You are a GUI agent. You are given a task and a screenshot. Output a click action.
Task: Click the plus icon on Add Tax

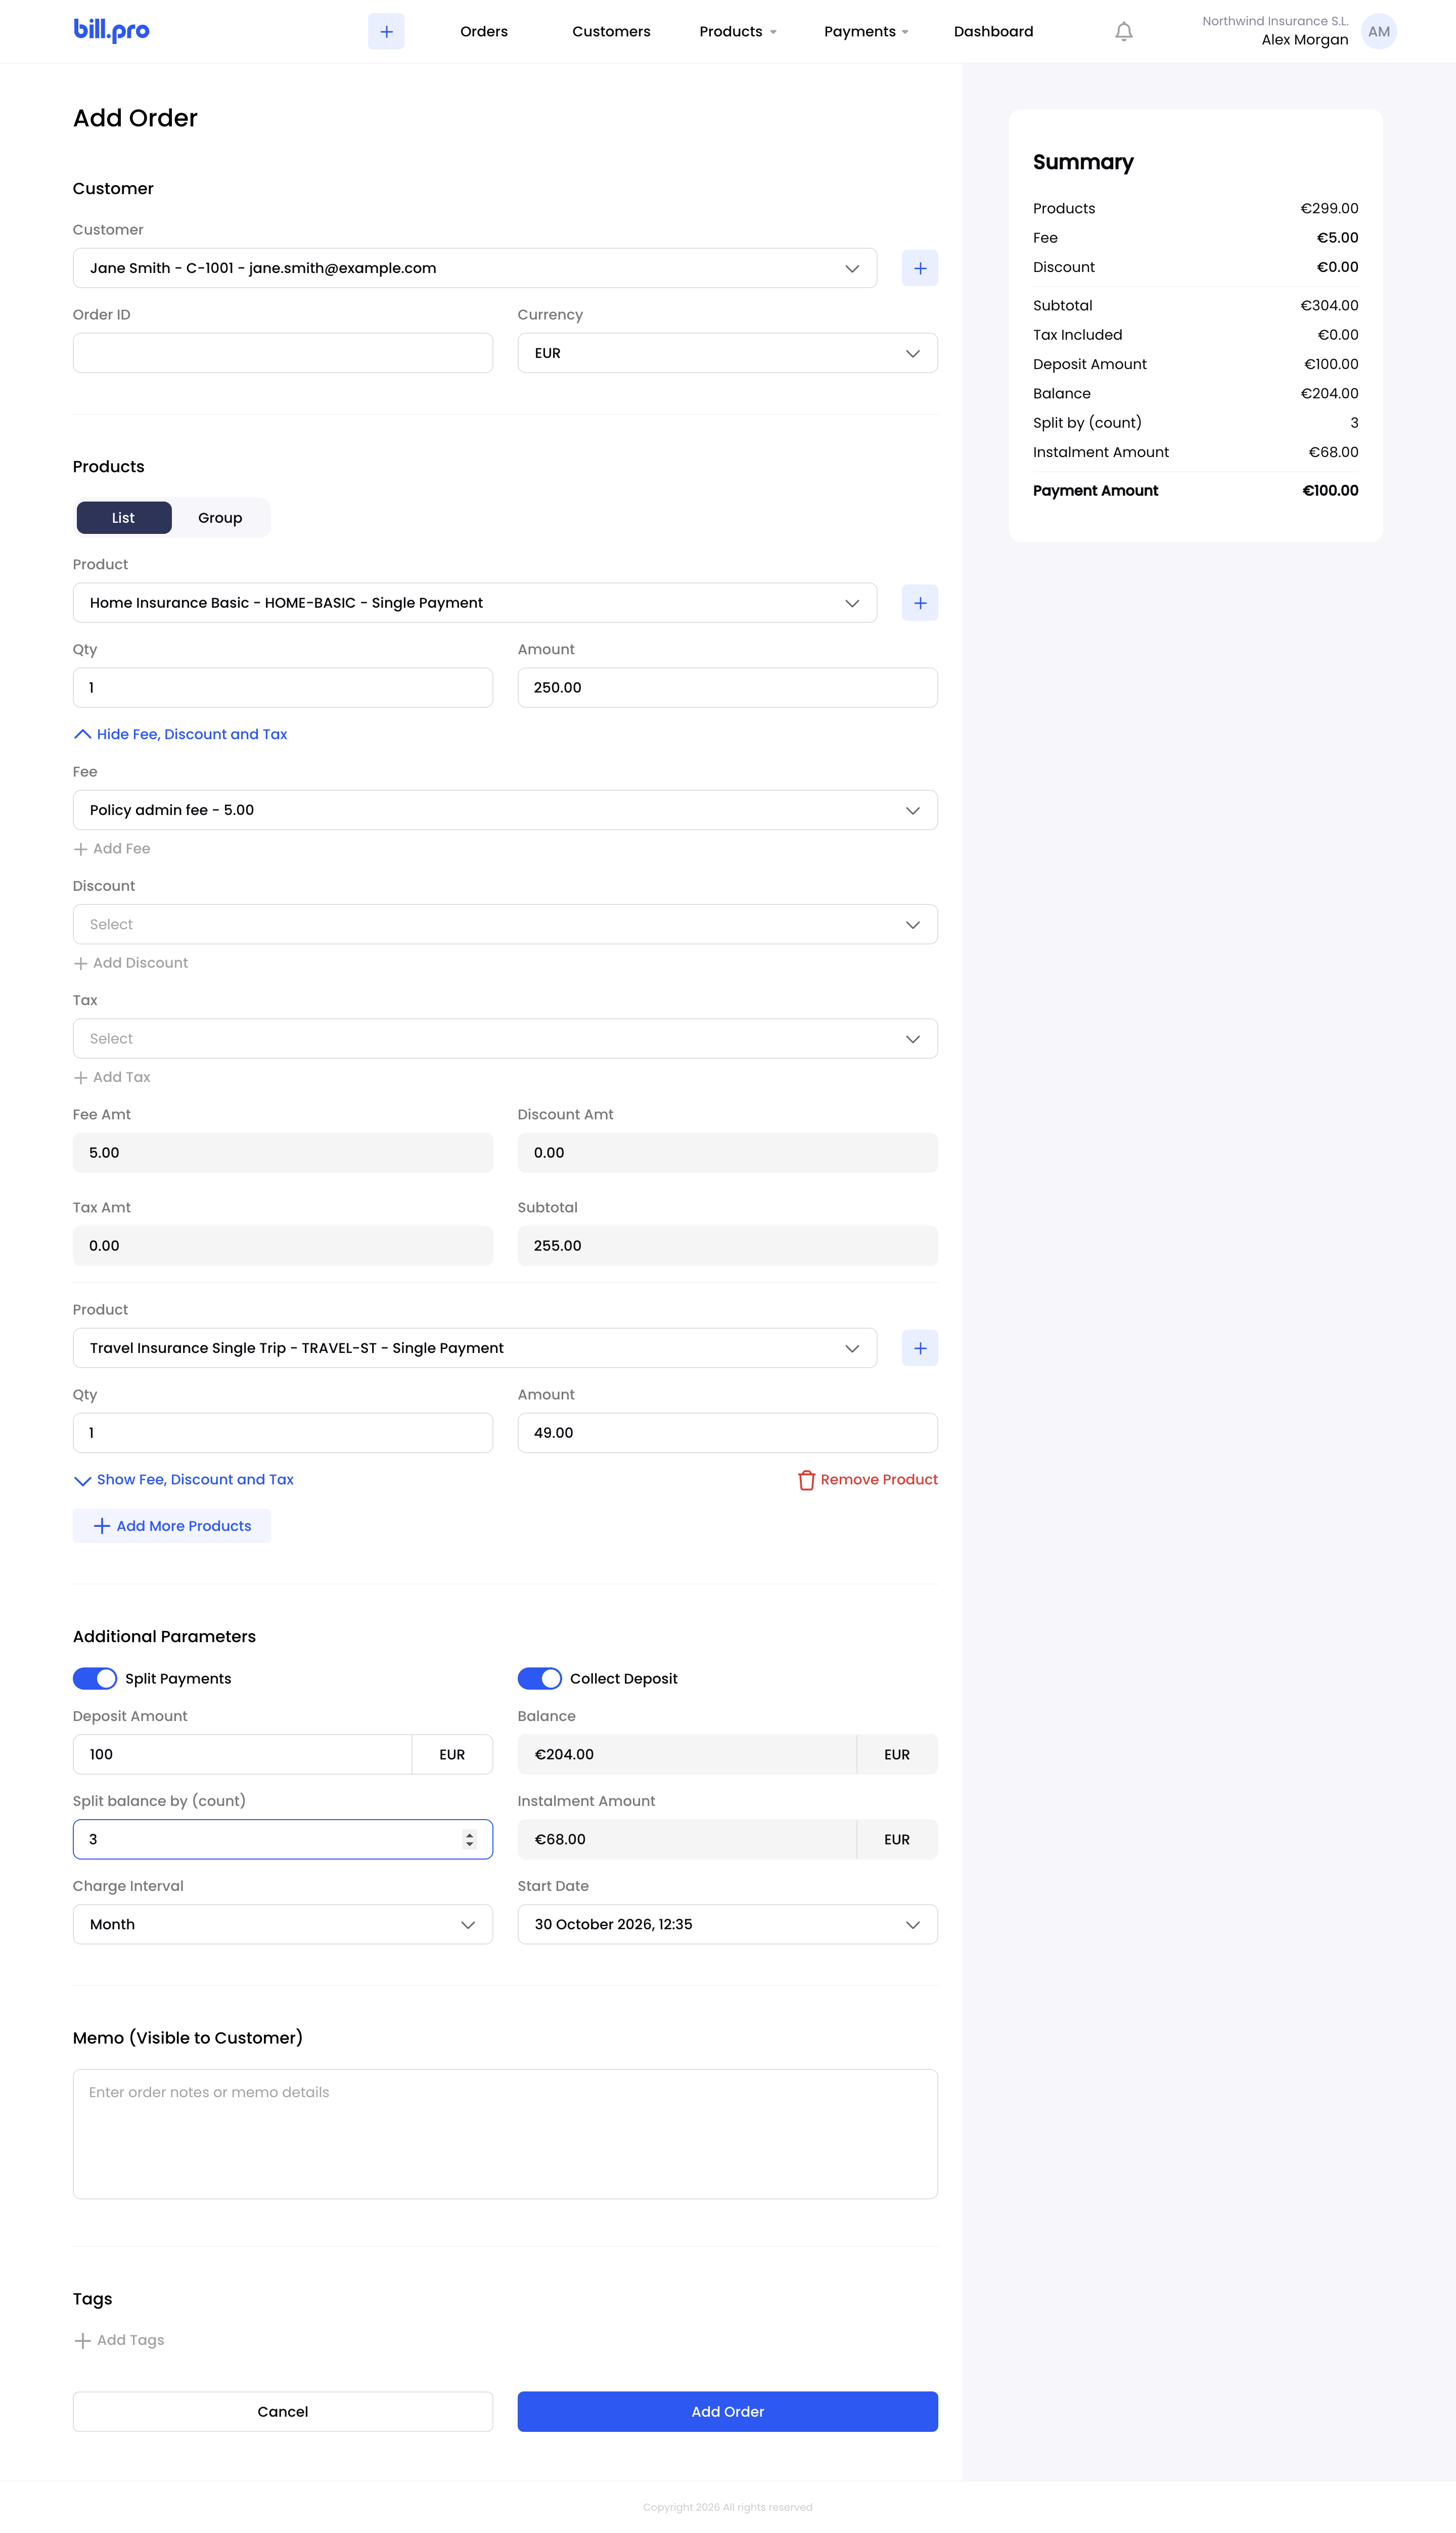point(81,1077)
